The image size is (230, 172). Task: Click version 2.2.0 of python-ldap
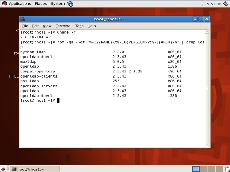pos(118,52)
